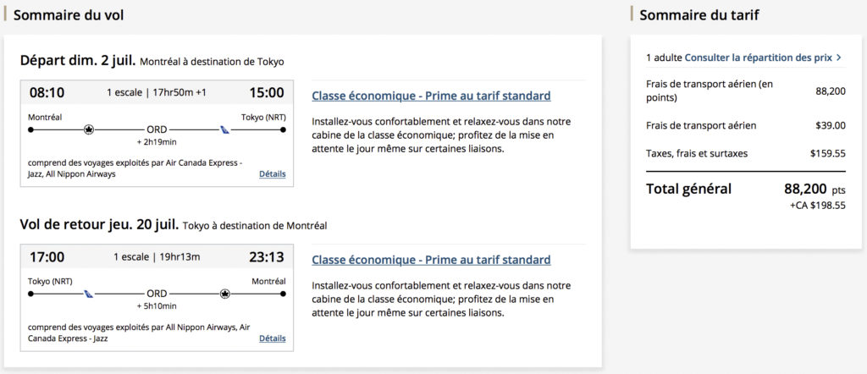Open Détails for the 2 juil. departure flight
The image size is (867, 374).
272,174
